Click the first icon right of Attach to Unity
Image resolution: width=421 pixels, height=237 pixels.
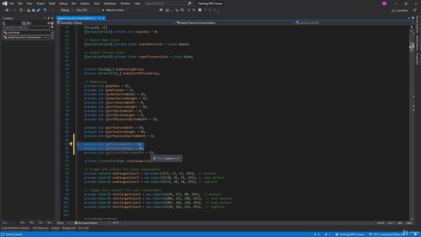click(161, 11)
